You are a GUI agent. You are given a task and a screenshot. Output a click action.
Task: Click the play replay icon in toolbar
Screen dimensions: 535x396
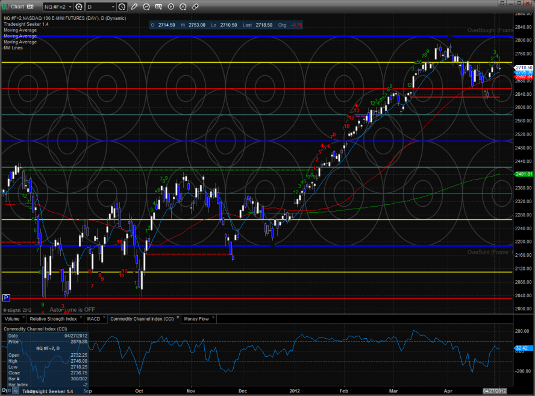pyautogui.click(x=171, y=7)
